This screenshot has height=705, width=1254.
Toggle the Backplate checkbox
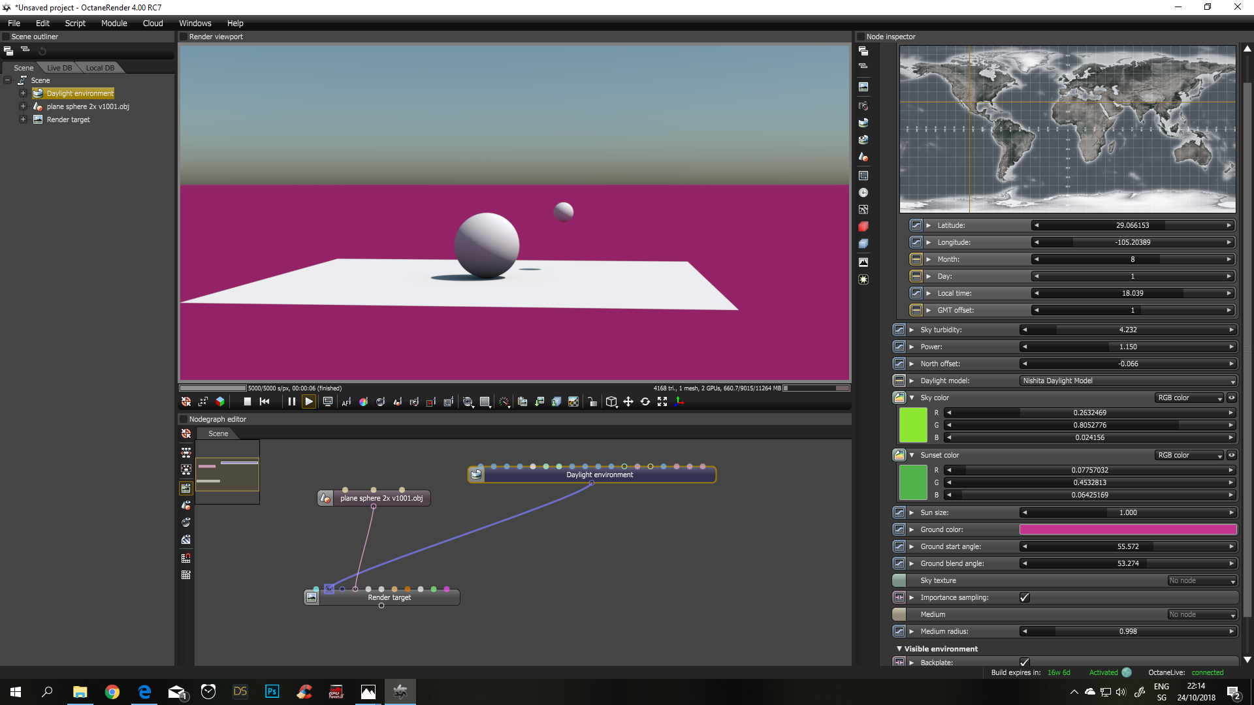tap(1024, 661)
